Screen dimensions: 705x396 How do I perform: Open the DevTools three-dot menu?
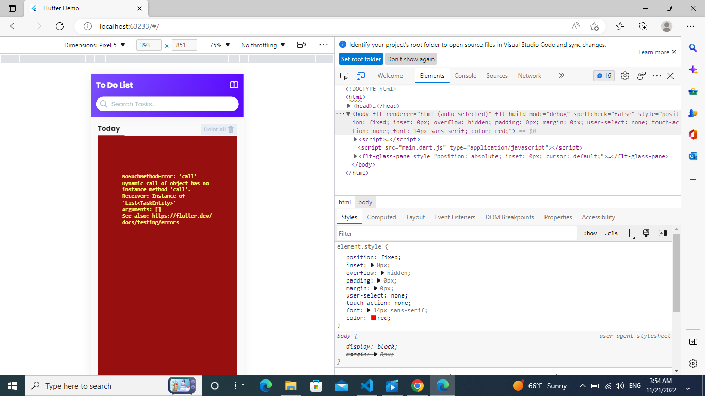pyautogui.click(x=657, y=76)
